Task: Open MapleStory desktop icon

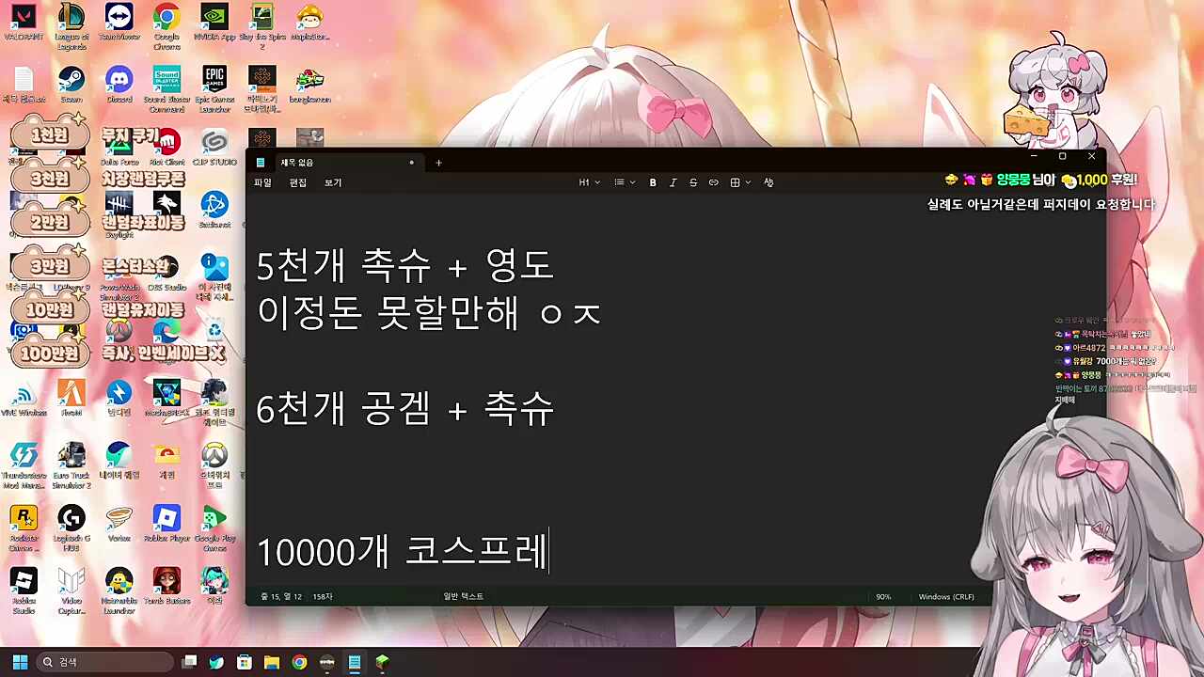Action: pos(309,24)
